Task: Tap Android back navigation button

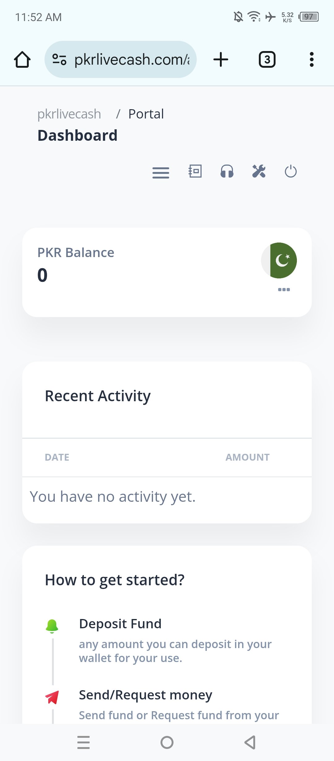Action: pos(250,742)
